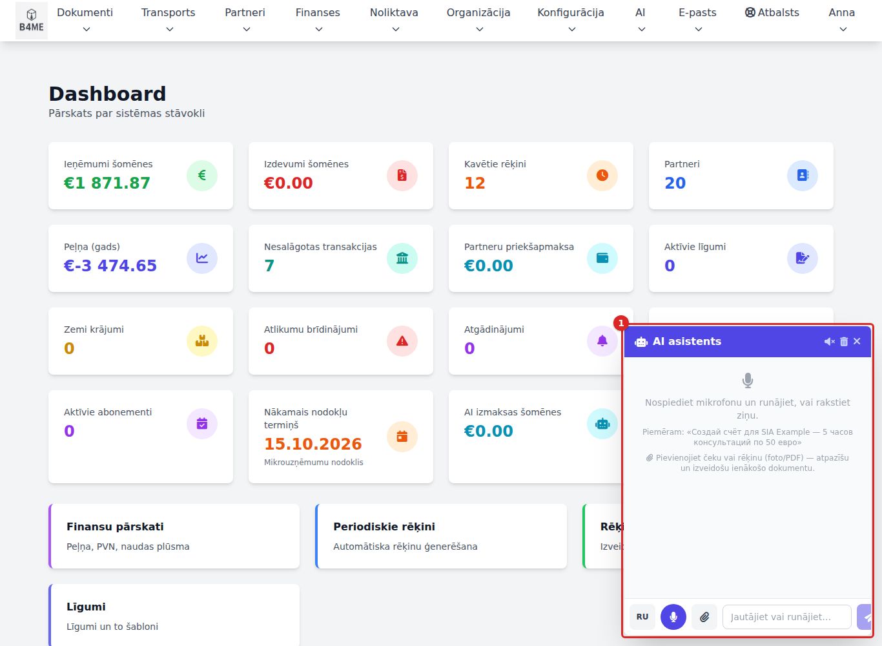
Task: Open the Anna user menu
Action: (x=842, y=21)
